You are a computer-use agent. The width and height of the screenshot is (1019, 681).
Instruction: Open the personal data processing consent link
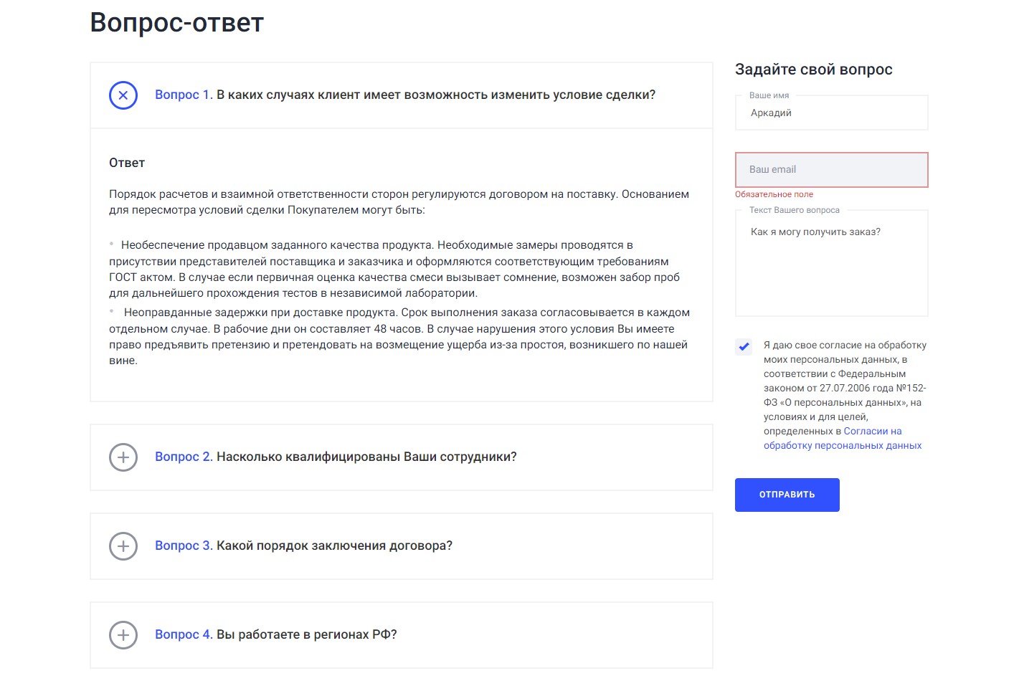[x=842, y=439]
